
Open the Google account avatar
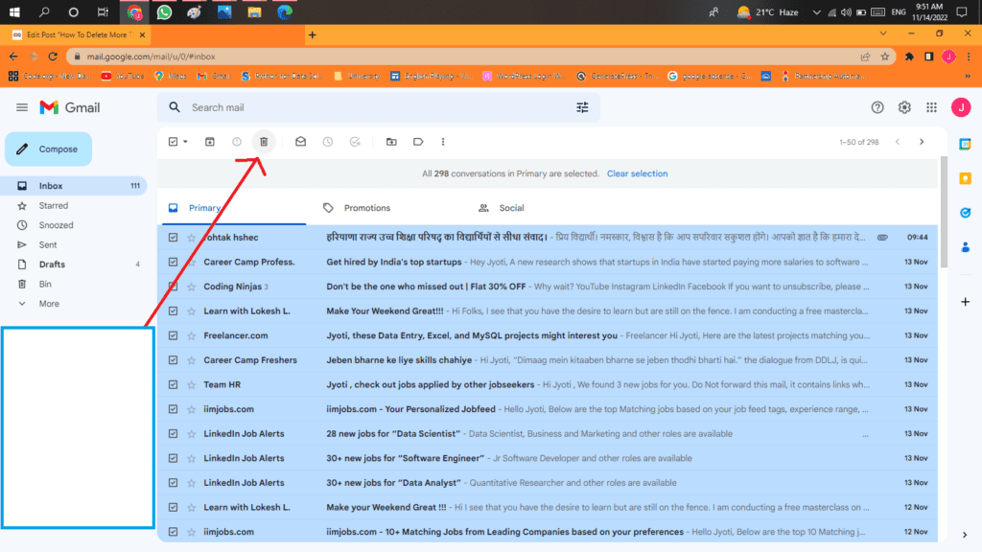pos(961,107)
